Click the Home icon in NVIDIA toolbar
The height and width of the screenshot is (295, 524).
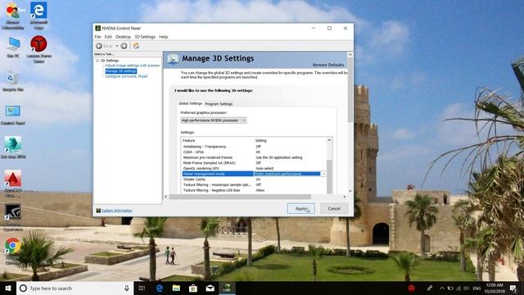pos(136,46)
